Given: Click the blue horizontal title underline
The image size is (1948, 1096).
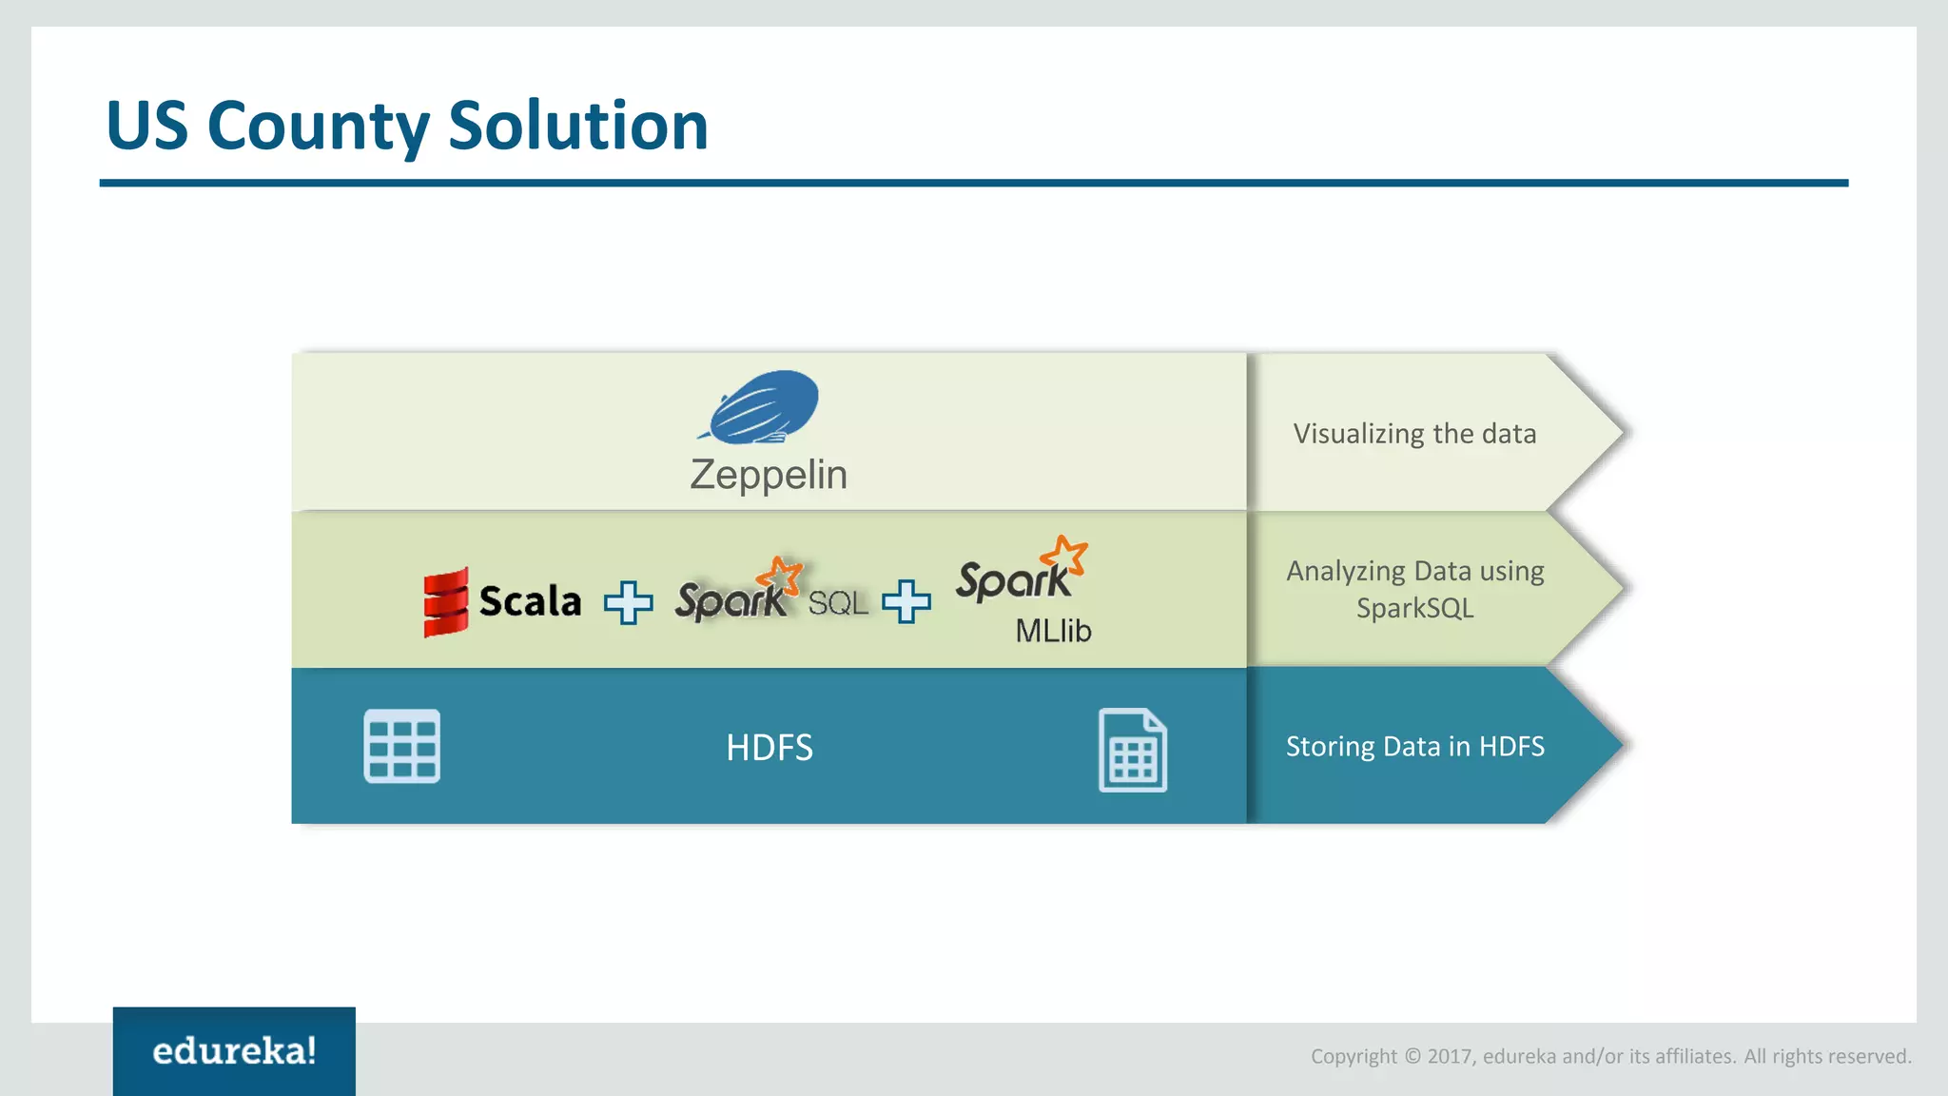Looking at the screenshot, I should click(973, 183).
